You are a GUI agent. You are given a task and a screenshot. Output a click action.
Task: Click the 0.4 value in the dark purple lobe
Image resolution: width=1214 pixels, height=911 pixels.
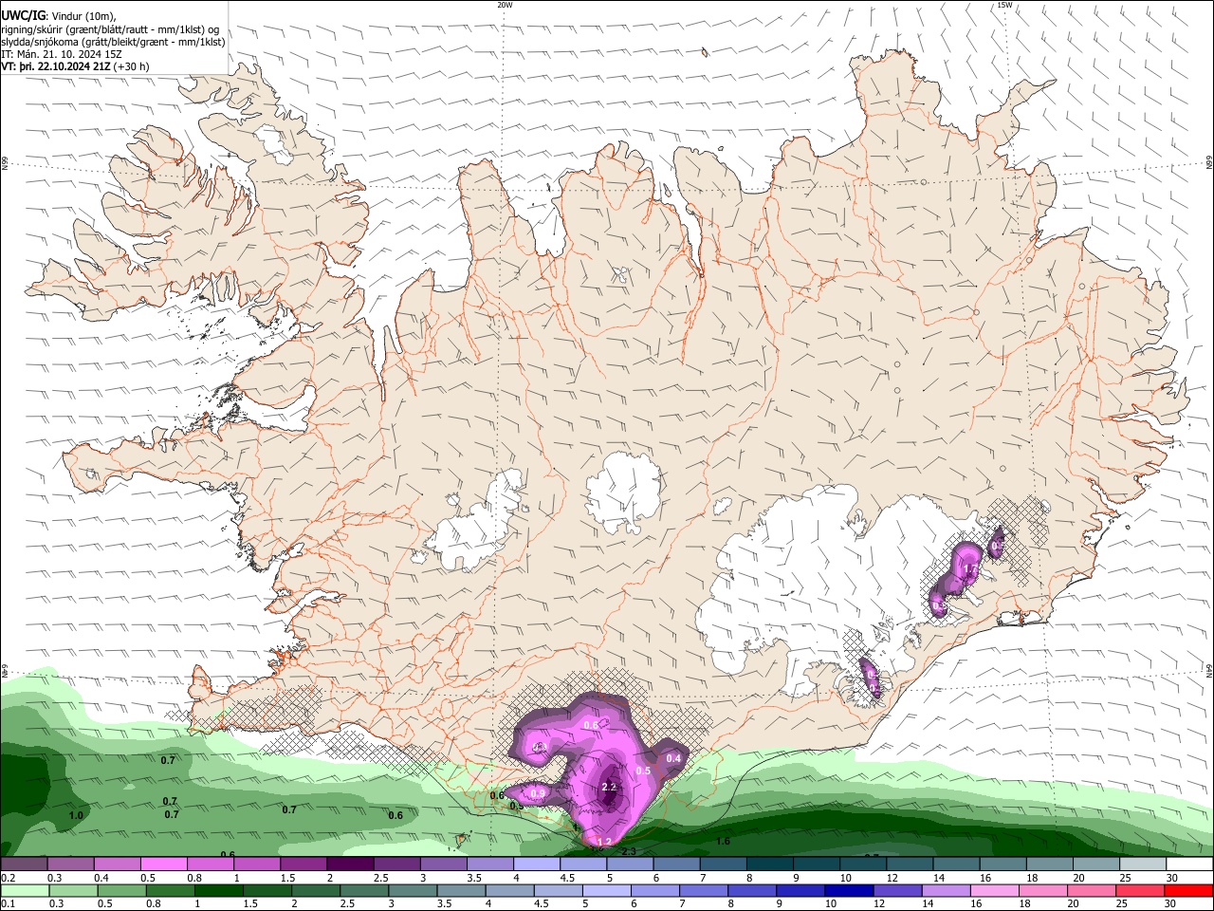[x=673, y=758]
